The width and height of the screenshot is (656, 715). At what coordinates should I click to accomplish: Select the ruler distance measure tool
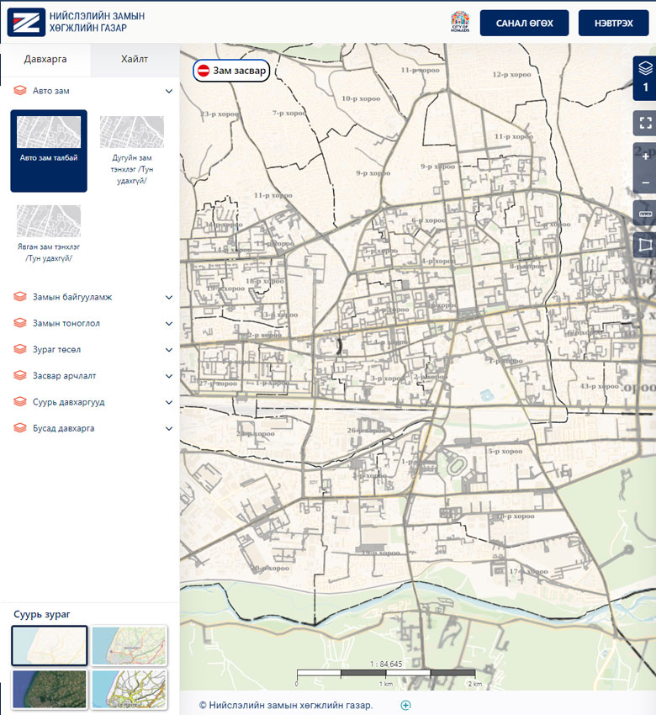(645, 214)
